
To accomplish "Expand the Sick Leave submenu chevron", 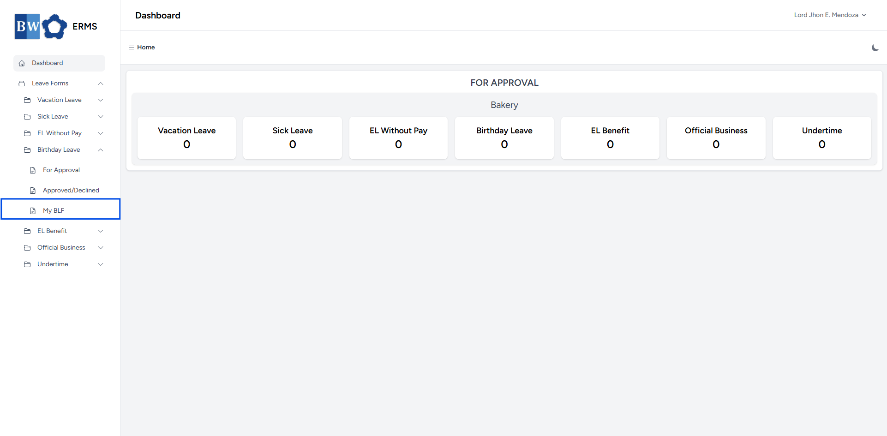I will coord(101,117).
